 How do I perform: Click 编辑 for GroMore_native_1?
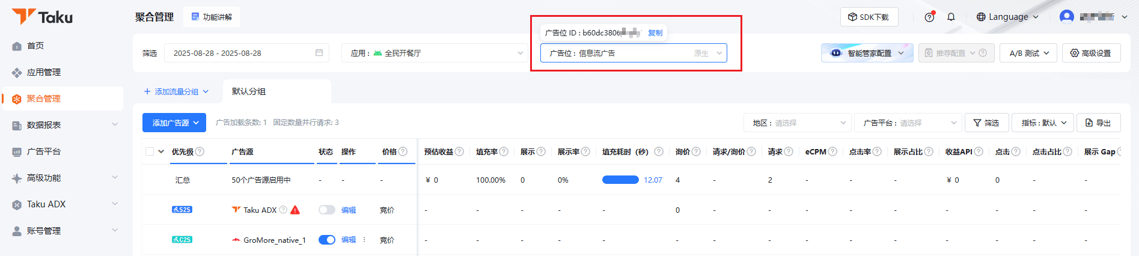pyautogui.click(x=349, y=240)
